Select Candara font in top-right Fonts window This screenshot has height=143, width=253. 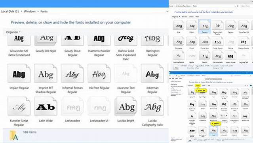coord(231,25)
